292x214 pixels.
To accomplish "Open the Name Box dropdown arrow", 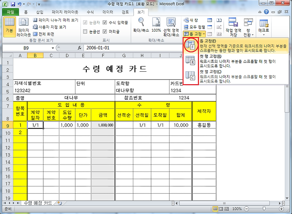I will tap(53, 48).
